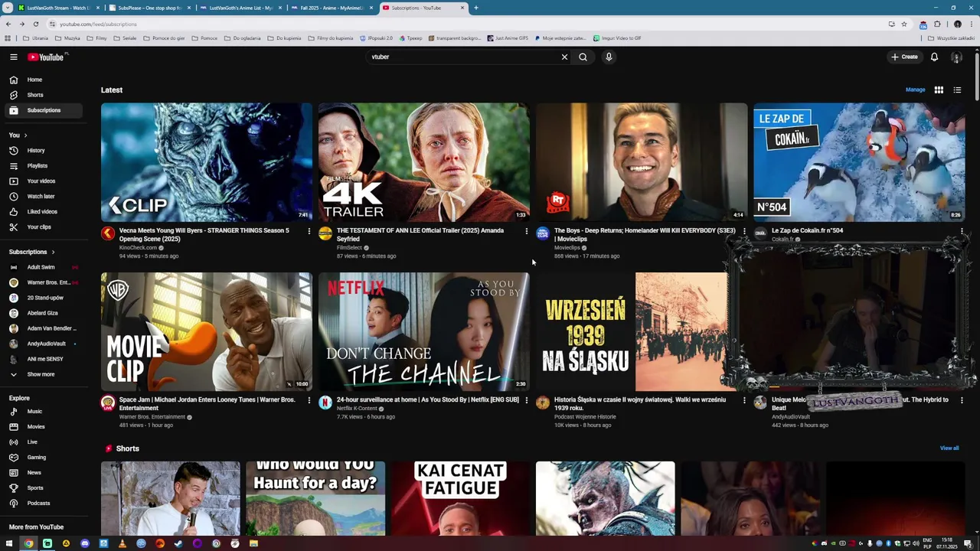The width and height of the screenshot is (980, 551).
Task: Bookmark this page with star icon
Action: tap(904, 24)
